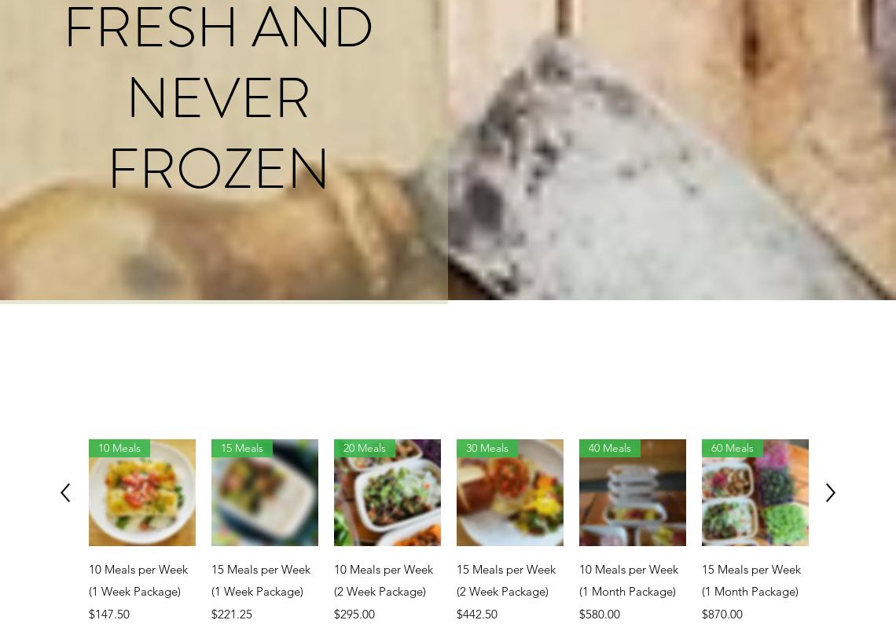This screenshot has width=896, height=642.
Task: Open the 20 Meals product image
Action: (x=387, y=493)
